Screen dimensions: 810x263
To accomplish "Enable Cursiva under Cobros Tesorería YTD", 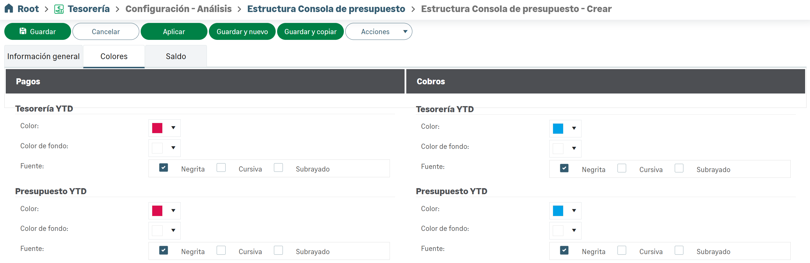I will (622, 168).
